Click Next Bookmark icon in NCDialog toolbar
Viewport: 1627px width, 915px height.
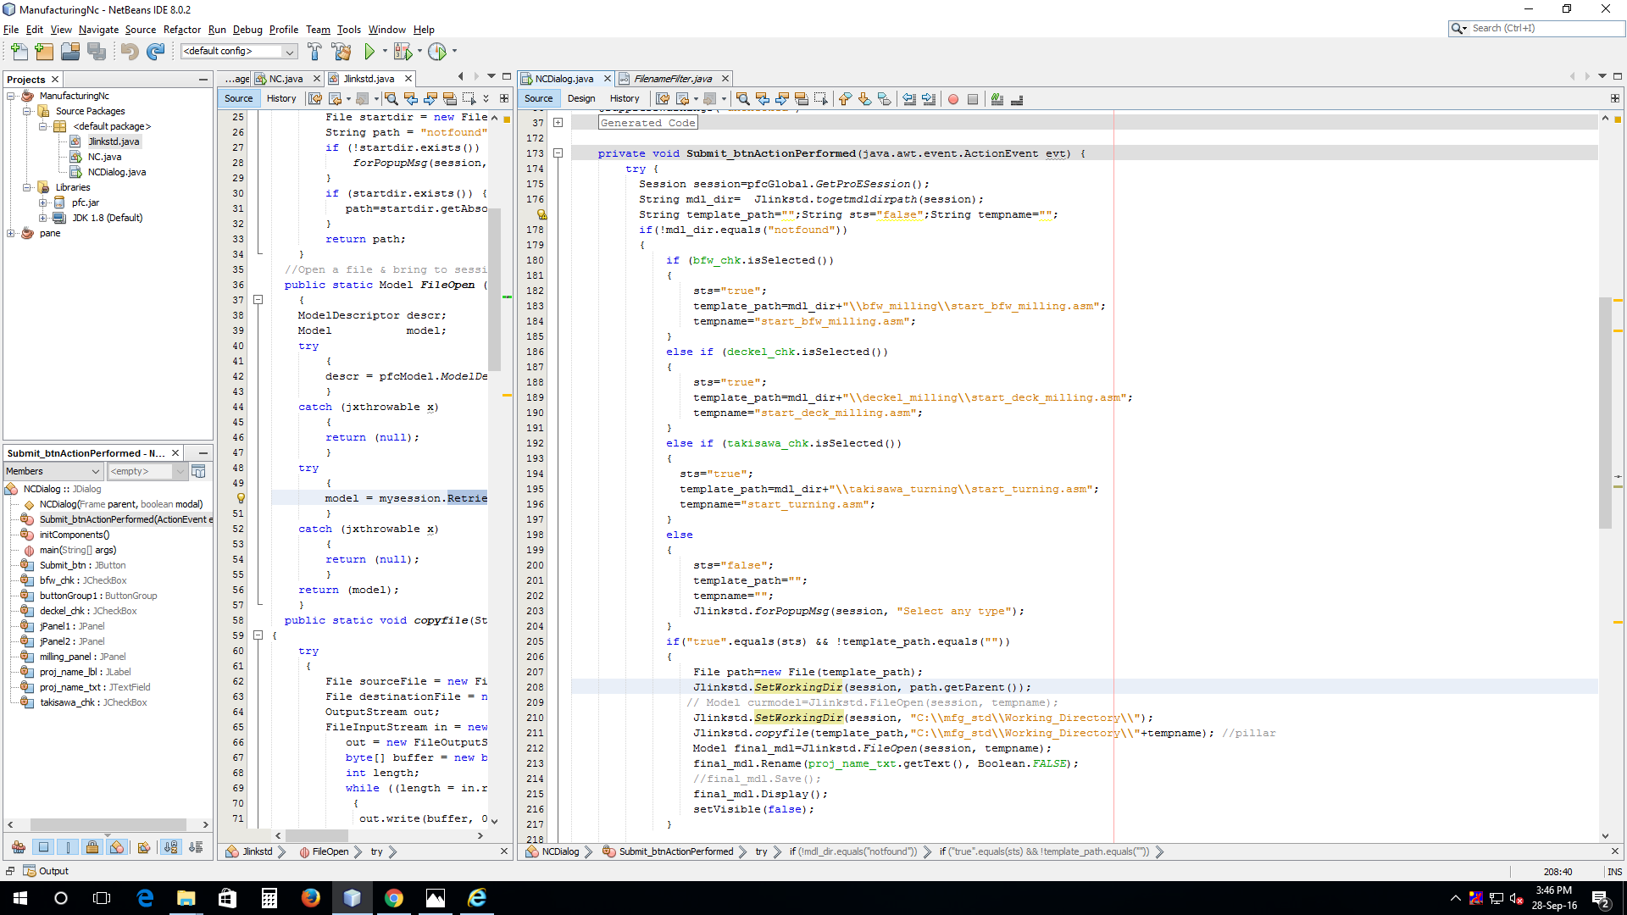click(x=864, y=99)
